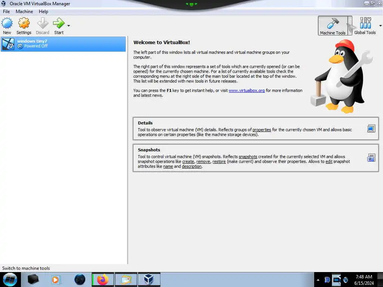Open the File menu
This screenshot has height=287, width=383.
click(x=6, y=12)
